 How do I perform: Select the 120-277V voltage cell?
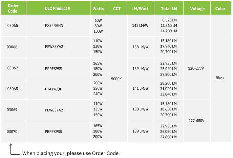[x=197, y=57]
